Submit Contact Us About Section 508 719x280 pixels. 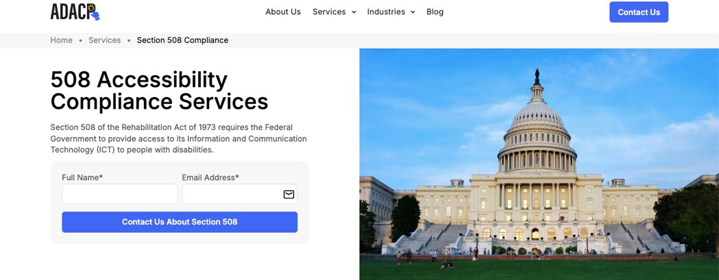tap(180, 222)
